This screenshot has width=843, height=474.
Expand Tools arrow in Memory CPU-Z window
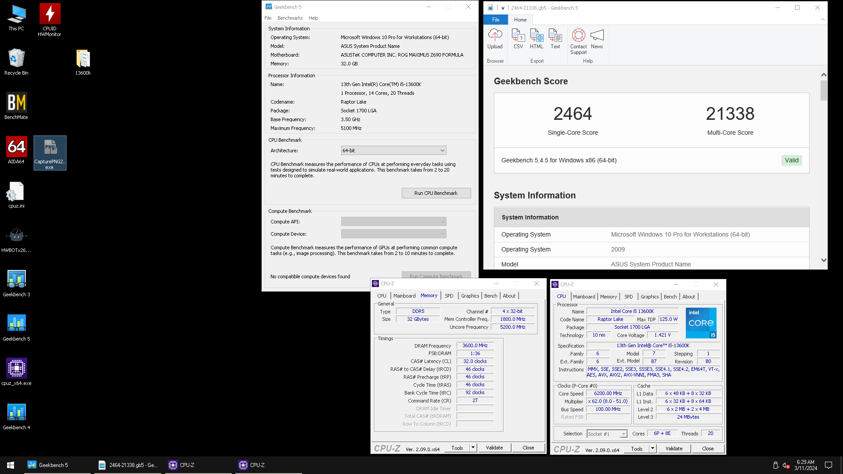click(473, 448)
